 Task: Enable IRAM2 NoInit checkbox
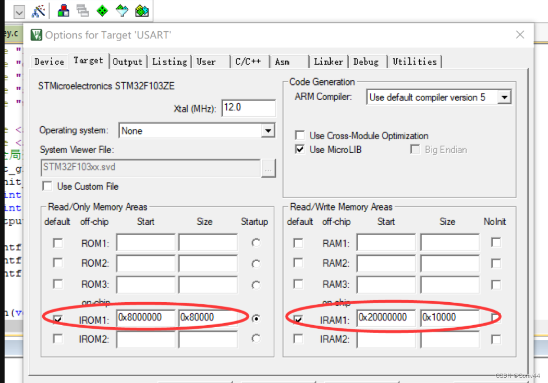pyautogui.click(x=496, y=339)
